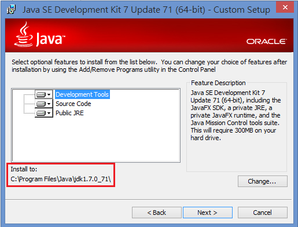Open the Public JRE feature dropdown
Screen dimensions: 298x227
click(43, 113)
